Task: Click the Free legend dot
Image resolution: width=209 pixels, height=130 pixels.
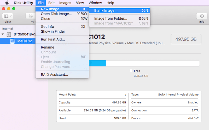Action: pos(131,70)
